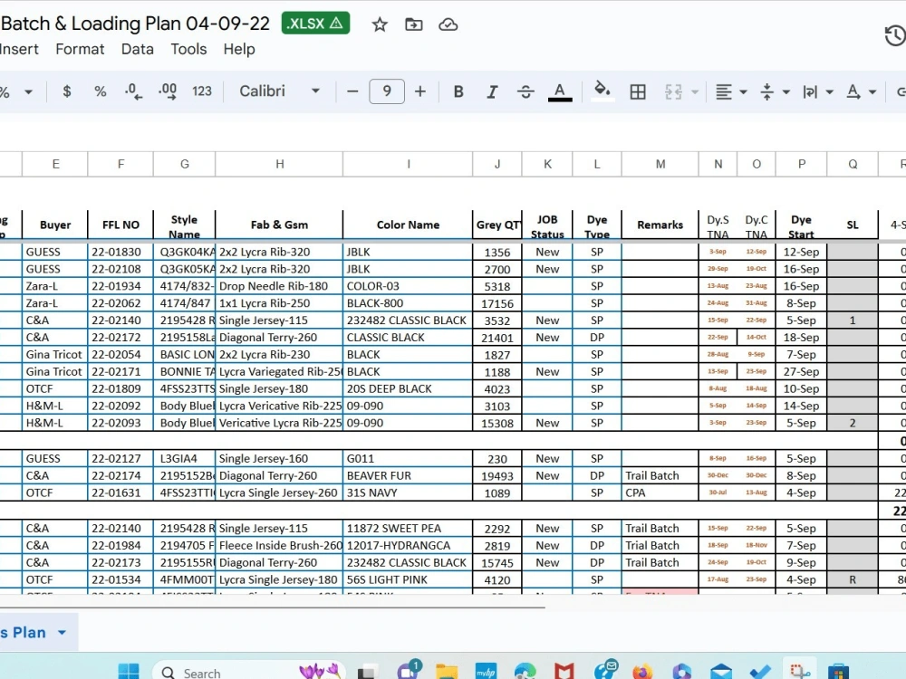906x679 pixels.
Task: Select the cell 56S LIGHT PINK
Action: pos(408,579)
